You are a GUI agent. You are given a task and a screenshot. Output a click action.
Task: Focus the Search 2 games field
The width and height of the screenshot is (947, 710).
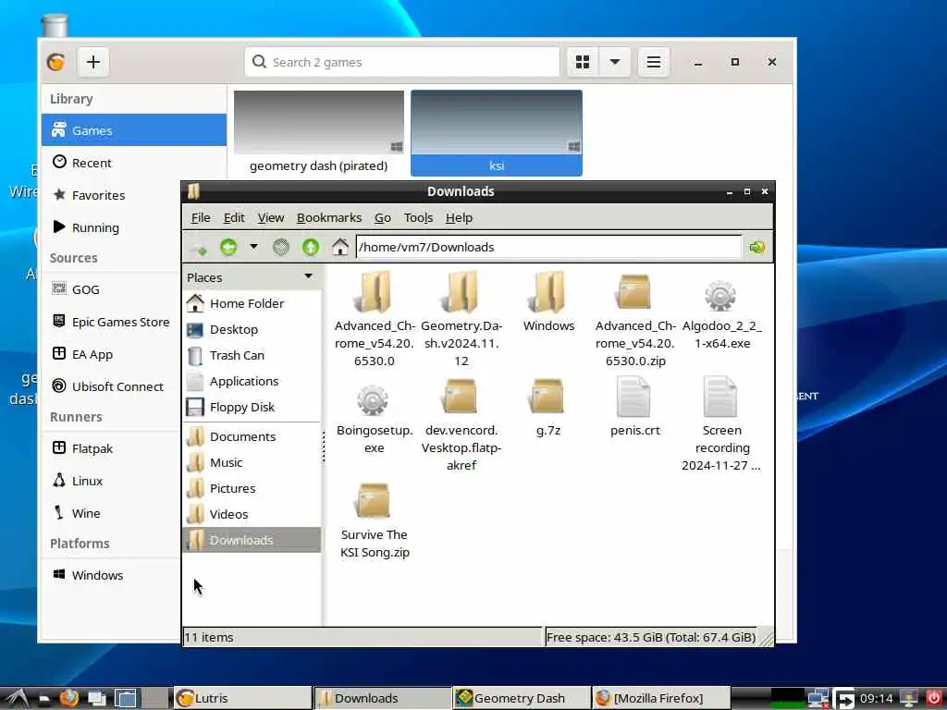tap(401, 62)
